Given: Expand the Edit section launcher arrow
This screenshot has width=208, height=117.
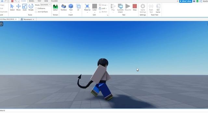Looking at the screenshot, I should pos(108,15).
